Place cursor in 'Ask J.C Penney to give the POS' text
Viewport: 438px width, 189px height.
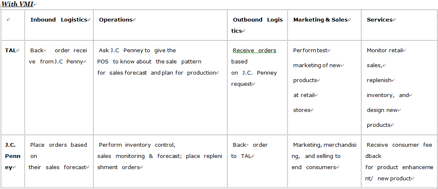point(137,56)
